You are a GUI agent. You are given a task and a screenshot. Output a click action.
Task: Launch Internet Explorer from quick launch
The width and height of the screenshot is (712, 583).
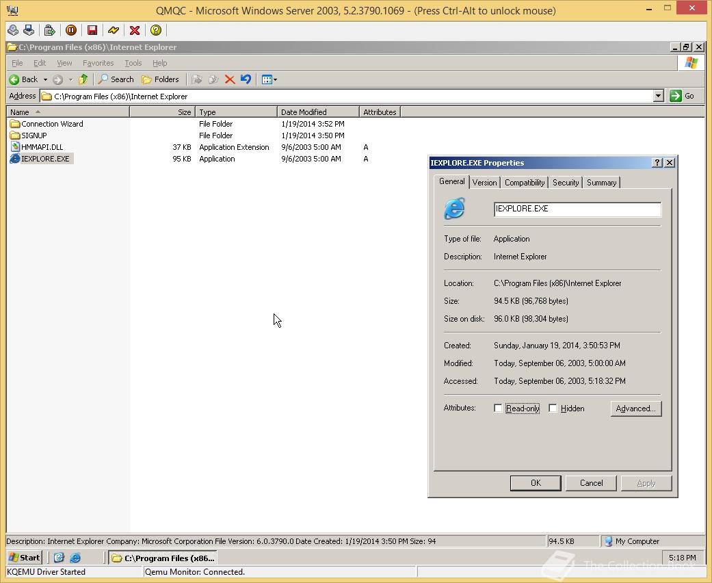point(75,558)
